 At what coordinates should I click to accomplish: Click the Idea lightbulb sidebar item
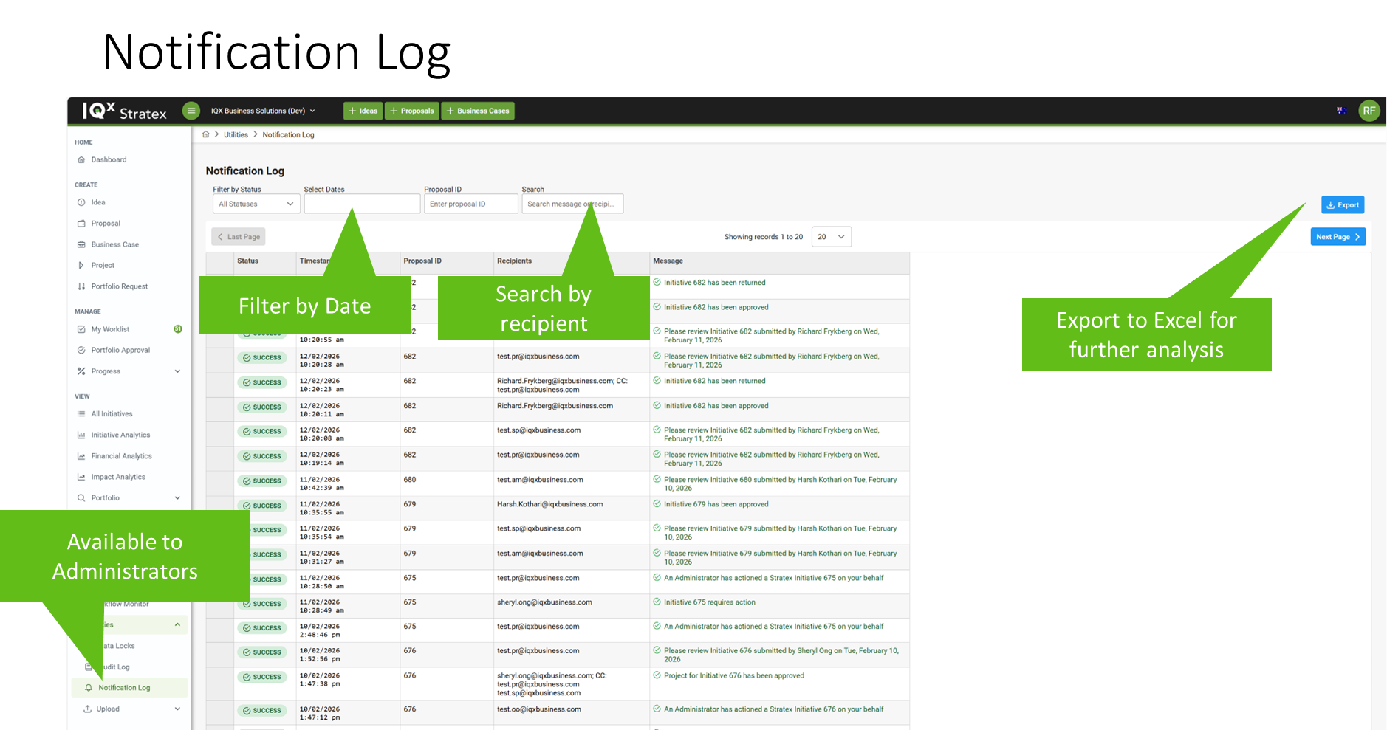(x=97, y=202)
